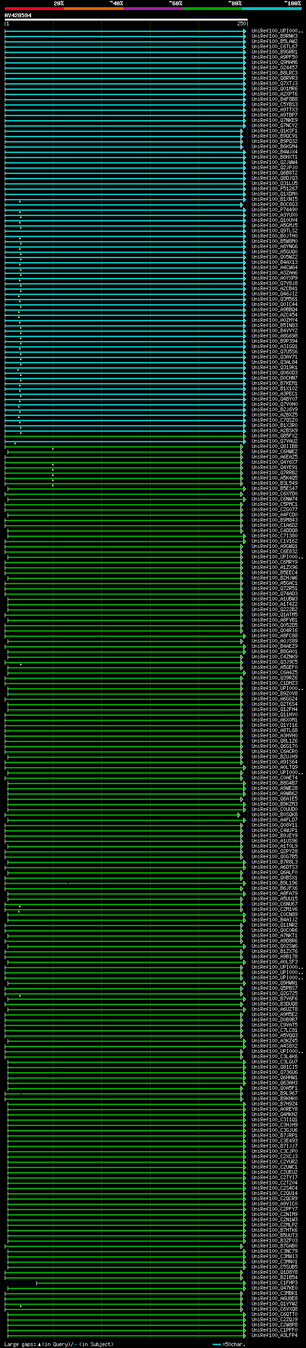This screenshot has width=306, height=1348.
Task: Open hit UniRef100_Q47KE0
Action: tap(274, 1288)
